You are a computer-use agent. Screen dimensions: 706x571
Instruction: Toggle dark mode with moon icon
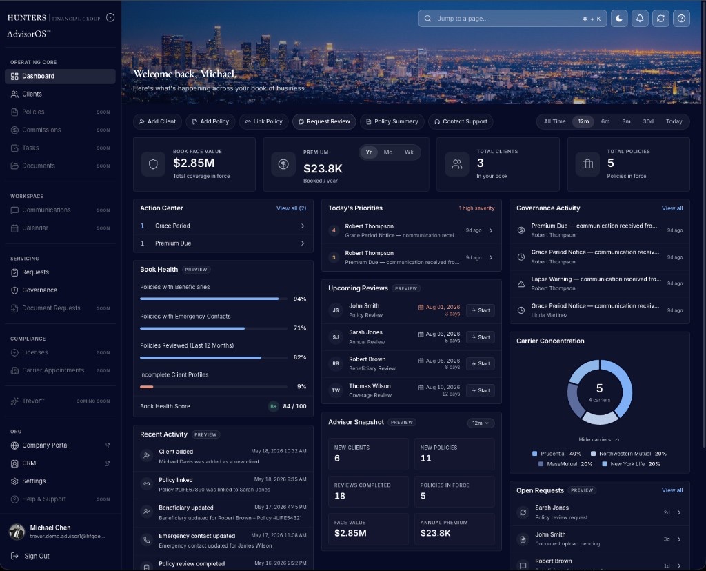619,19
